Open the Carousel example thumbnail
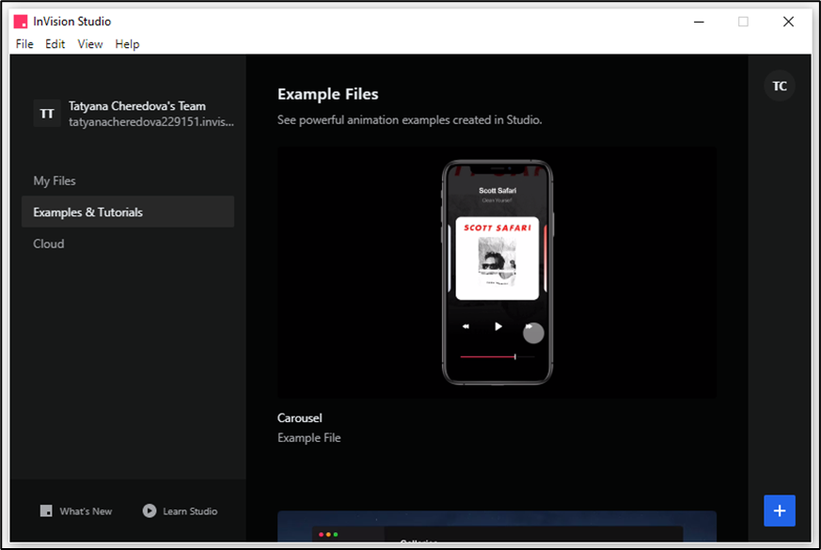This screenshot has width=821, height=550. (497, 273)
